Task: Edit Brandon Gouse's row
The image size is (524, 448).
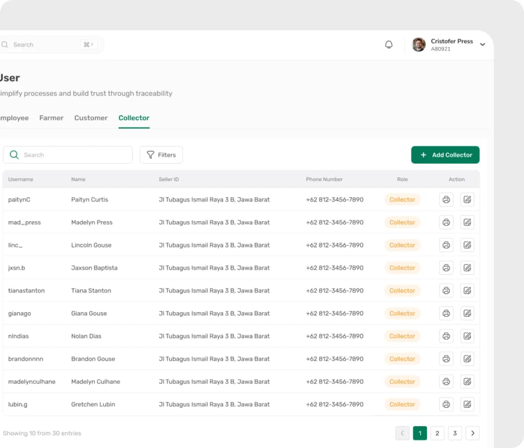Action: coord(467,359)
